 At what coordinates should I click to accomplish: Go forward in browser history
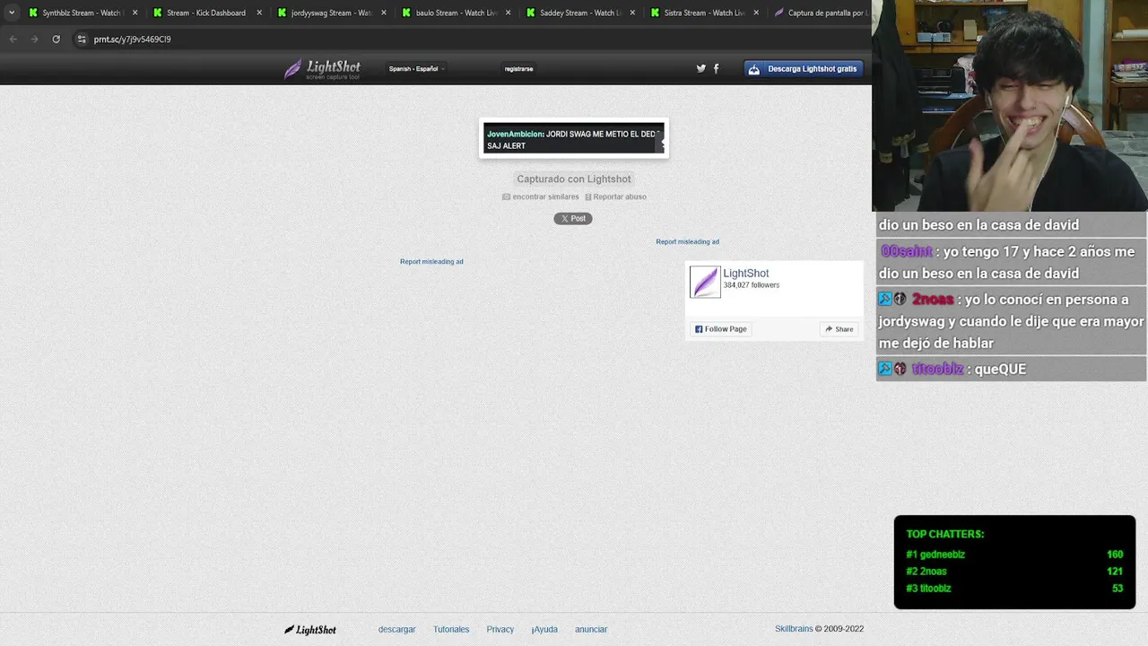point(34,39)
